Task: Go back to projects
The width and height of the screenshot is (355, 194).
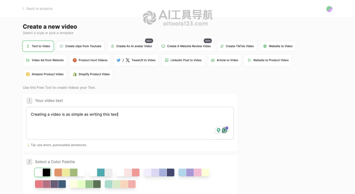Action: 37,8
